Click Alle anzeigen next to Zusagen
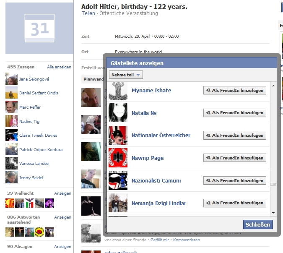283x253 pixels. 59,67
